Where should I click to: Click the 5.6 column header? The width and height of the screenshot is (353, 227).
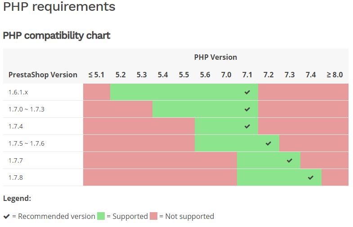[205, 75]
